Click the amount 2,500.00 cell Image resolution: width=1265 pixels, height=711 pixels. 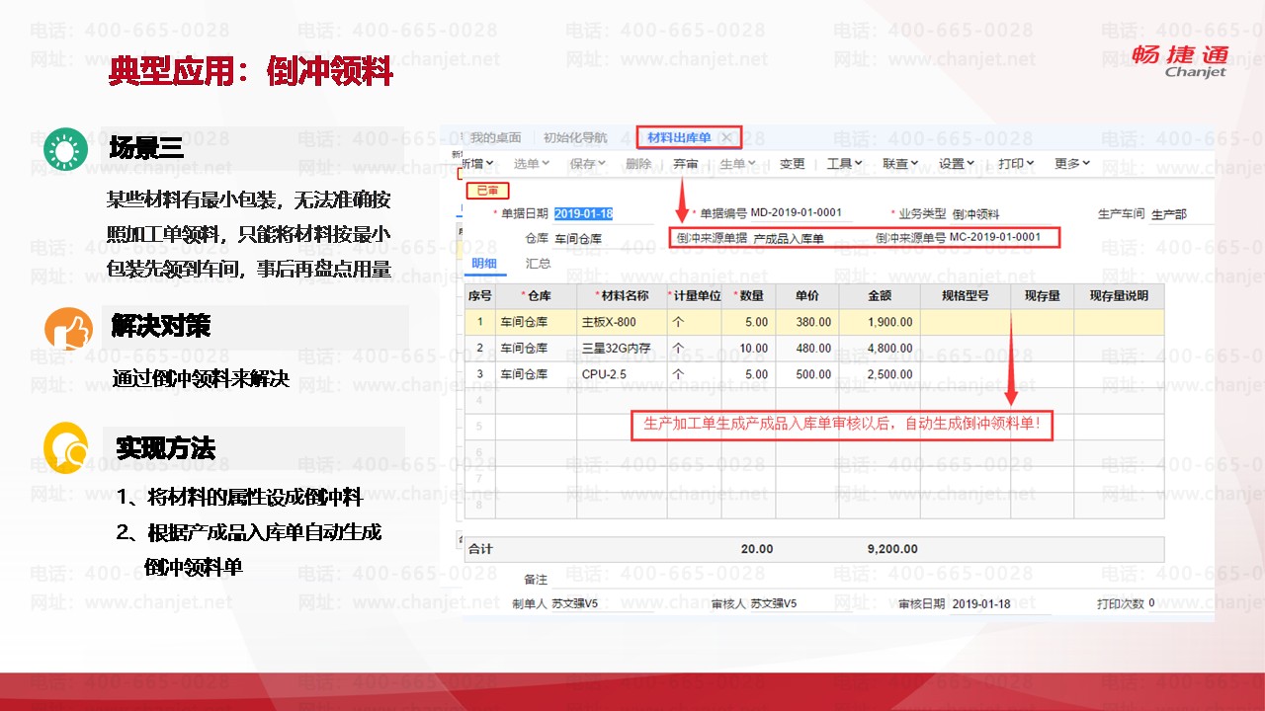coord(879,374)
